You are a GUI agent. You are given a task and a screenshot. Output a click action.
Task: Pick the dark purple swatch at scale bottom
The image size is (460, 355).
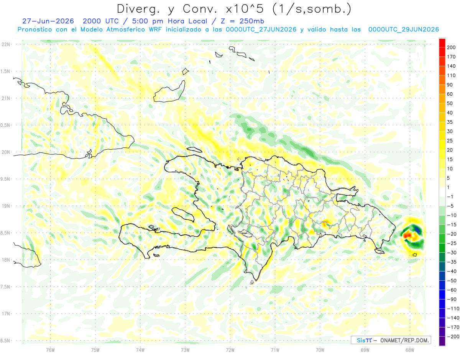[x=442, y=341]
